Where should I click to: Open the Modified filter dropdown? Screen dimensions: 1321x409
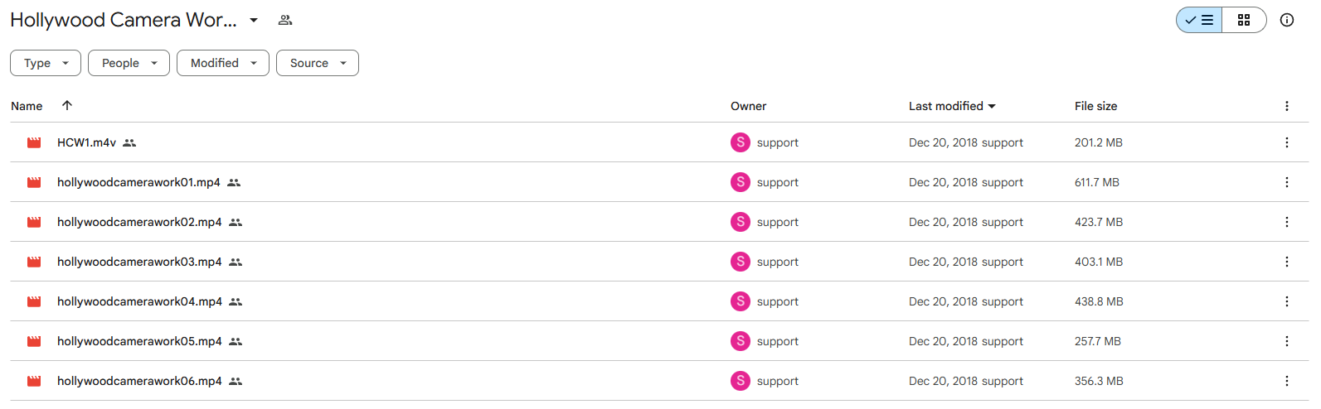tap(223, 63)
